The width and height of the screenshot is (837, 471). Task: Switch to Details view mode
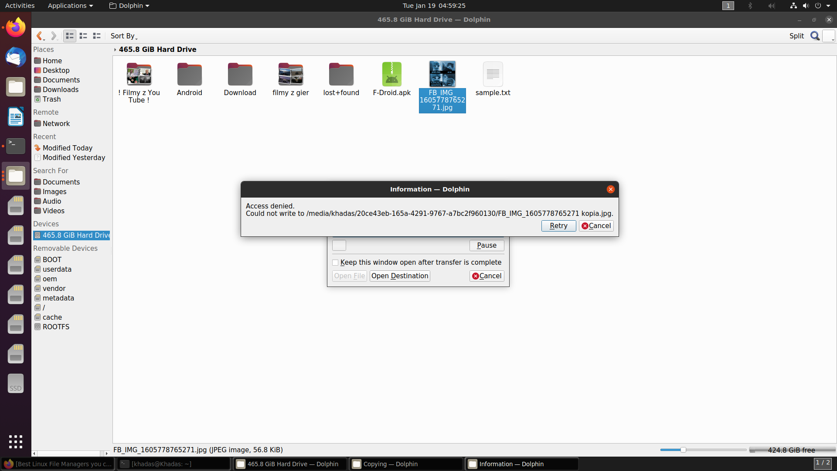97,36
